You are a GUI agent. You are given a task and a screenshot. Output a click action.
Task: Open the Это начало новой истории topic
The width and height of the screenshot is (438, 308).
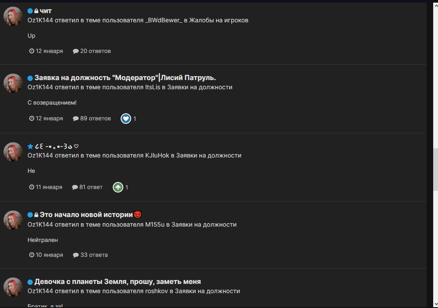86,215
